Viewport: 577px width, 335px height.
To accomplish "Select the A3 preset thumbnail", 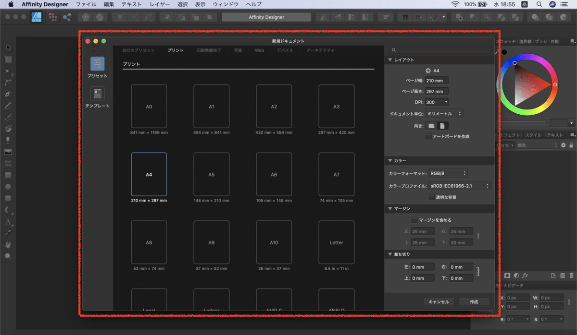I will [337, 107].
